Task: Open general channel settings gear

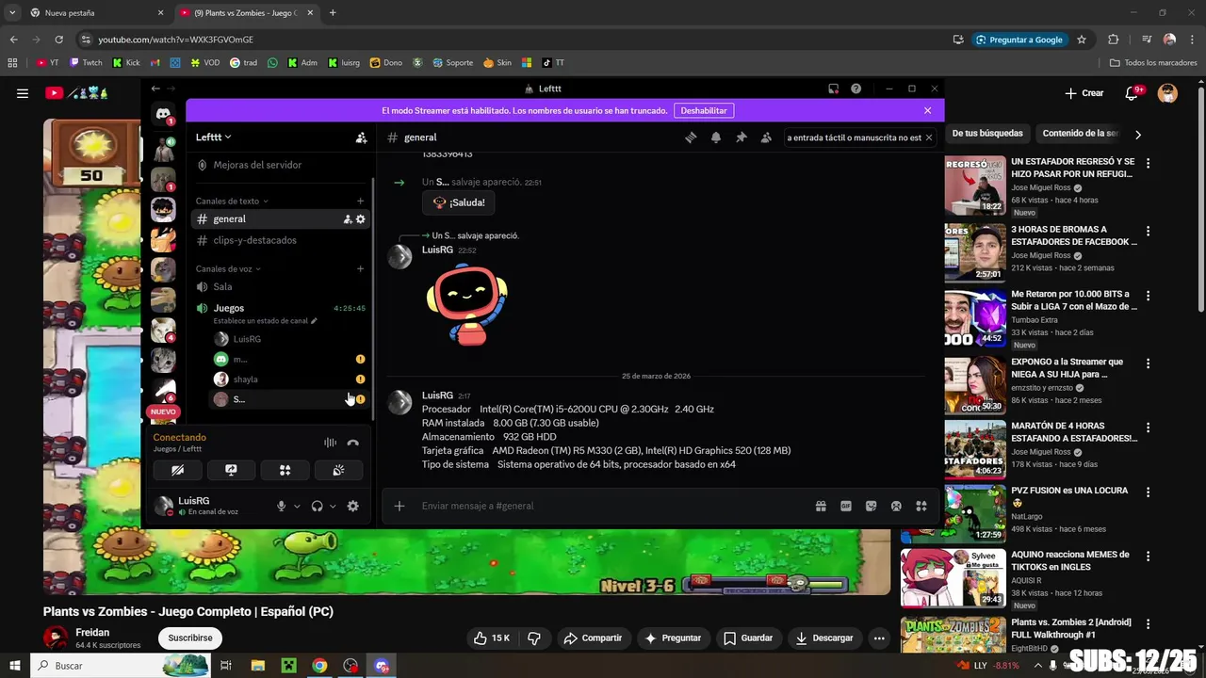Action: [x=360, y=219]
